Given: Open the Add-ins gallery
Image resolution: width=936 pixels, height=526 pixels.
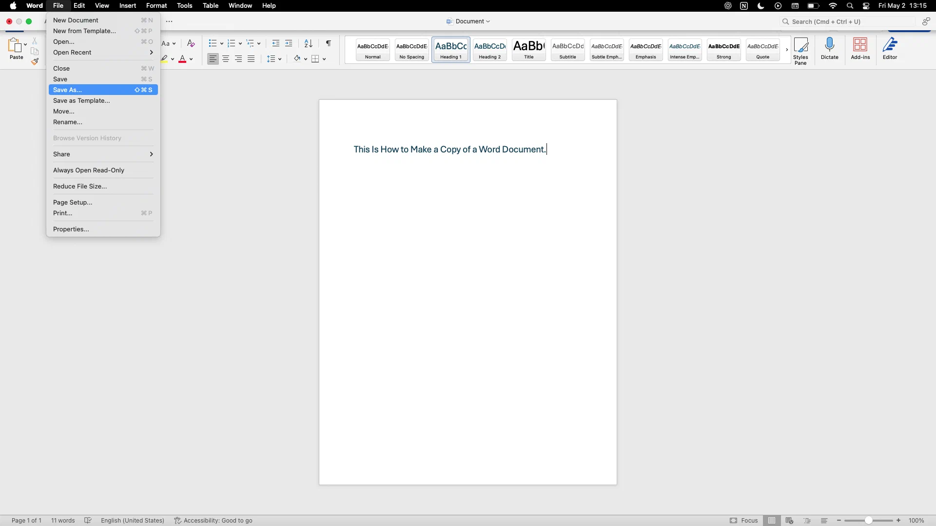Looking at the screenshot, I should coord(860,49).
